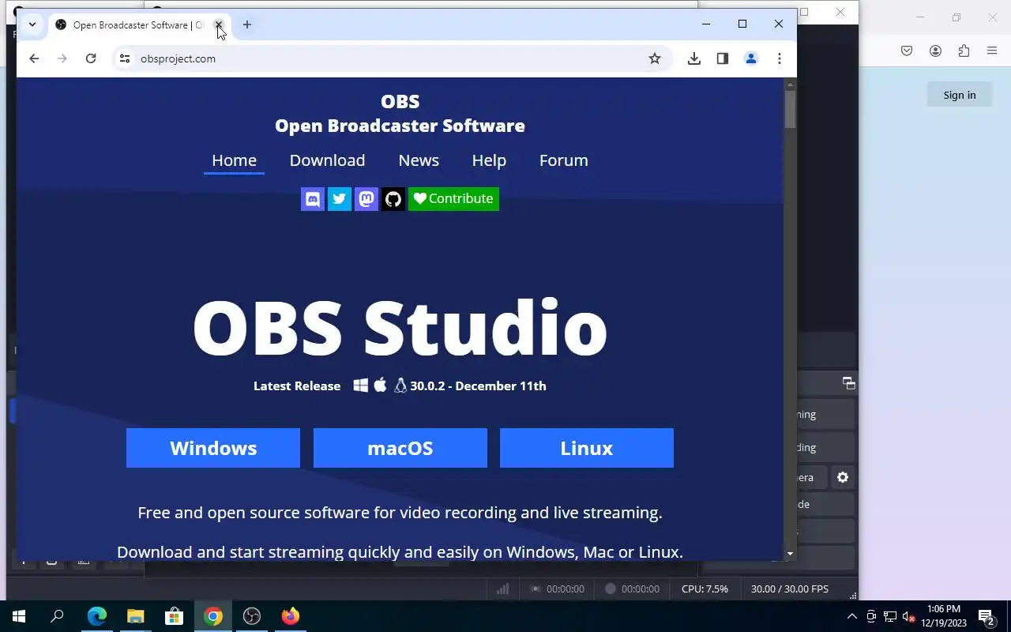The width and height of the screenshot is (1011, 632).
Task: Open Chrome downloads icon
Action: coord(694,58)
